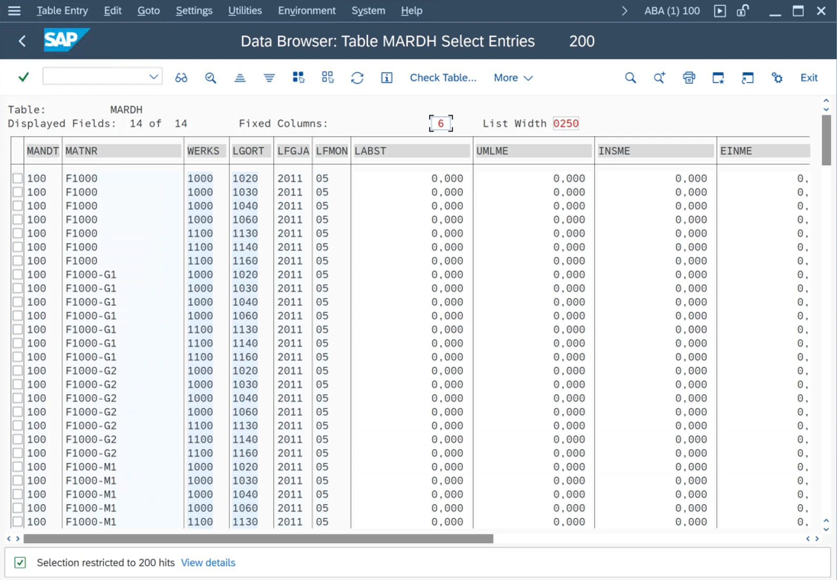Click the Check Table... button
The height and width of the screenshot is (580, 837).
point(443,78)
